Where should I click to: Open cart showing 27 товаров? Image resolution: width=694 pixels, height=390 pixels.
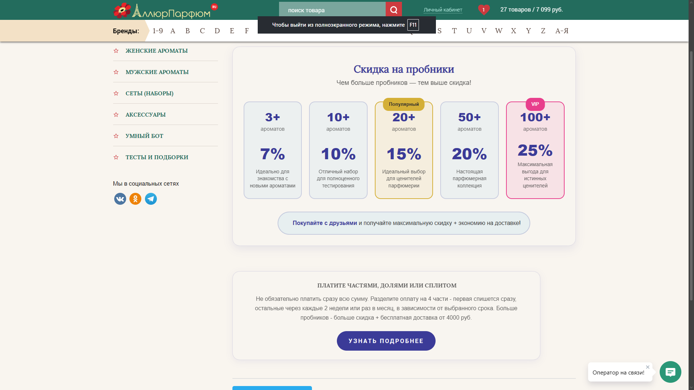coord(531,10)
